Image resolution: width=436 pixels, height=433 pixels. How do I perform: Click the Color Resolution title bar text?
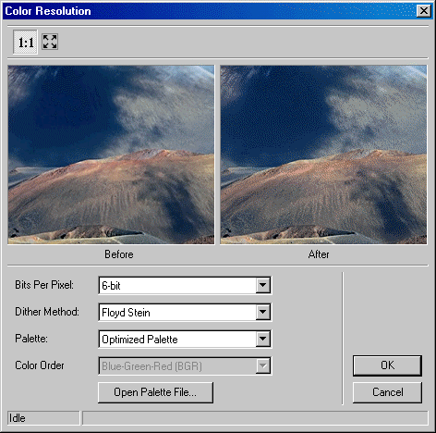48,11
